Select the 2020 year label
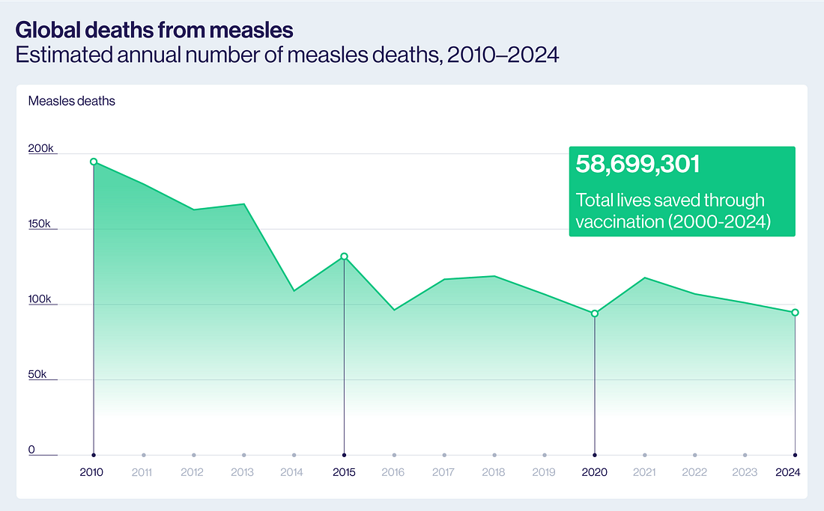The width and height of the screenshot is (824, 511). [595, 472]
